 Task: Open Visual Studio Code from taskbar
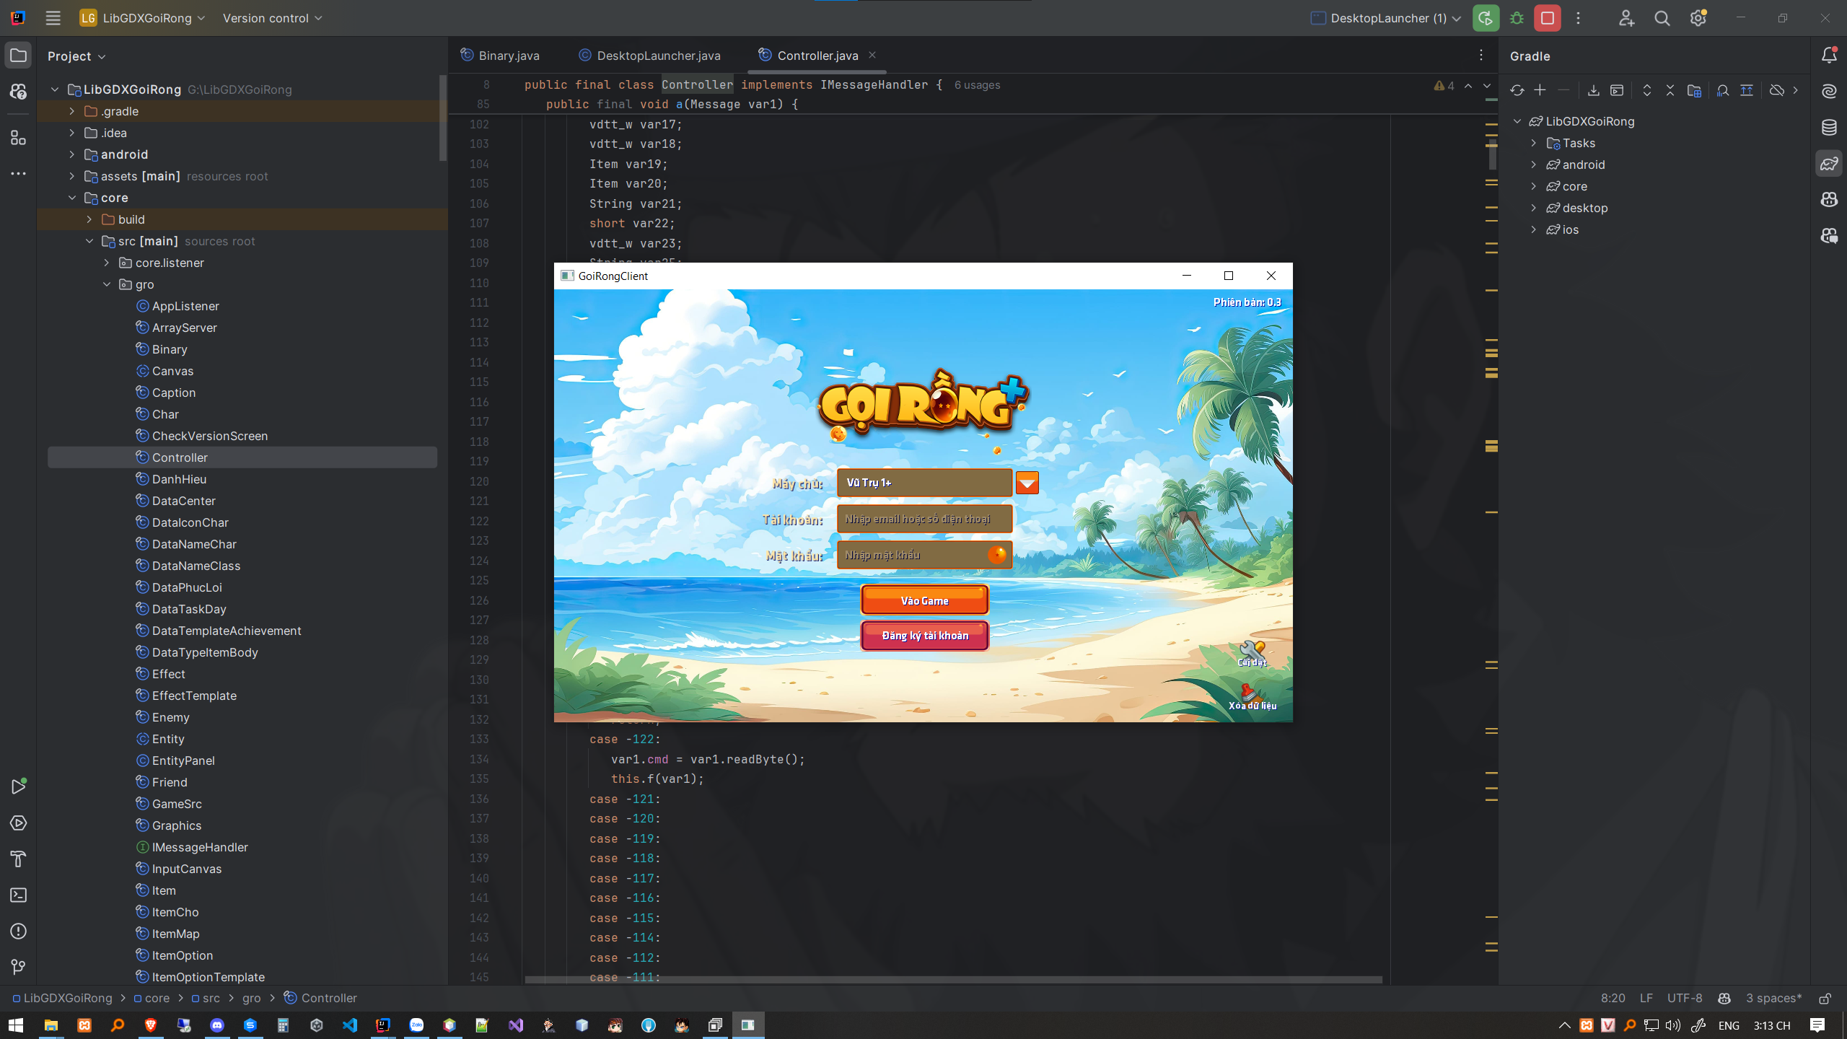tap(350, 1025)
